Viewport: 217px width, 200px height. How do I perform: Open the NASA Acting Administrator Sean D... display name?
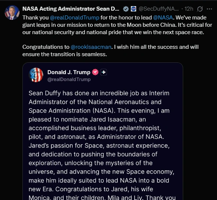point(71,9)
